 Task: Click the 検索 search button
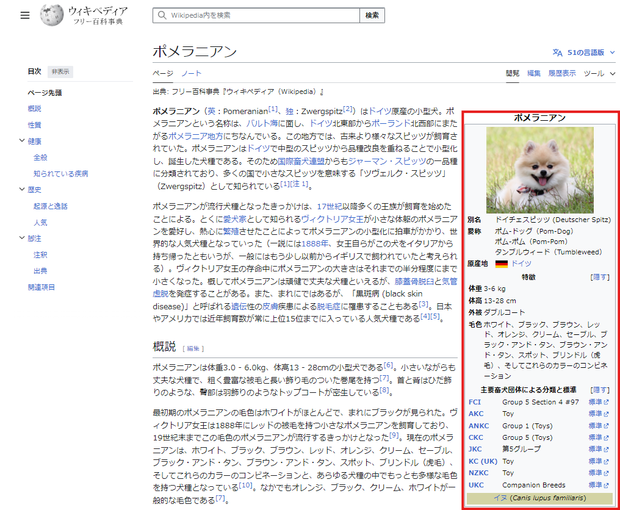coord(372,15)
